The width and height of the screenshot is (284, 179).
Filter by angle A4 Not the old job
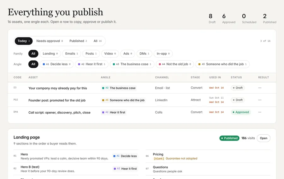coord(175,64)
